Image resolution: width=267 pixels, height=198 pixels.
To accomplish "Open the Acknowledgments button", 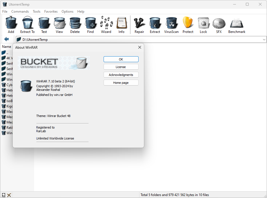I will coord(121,75).
